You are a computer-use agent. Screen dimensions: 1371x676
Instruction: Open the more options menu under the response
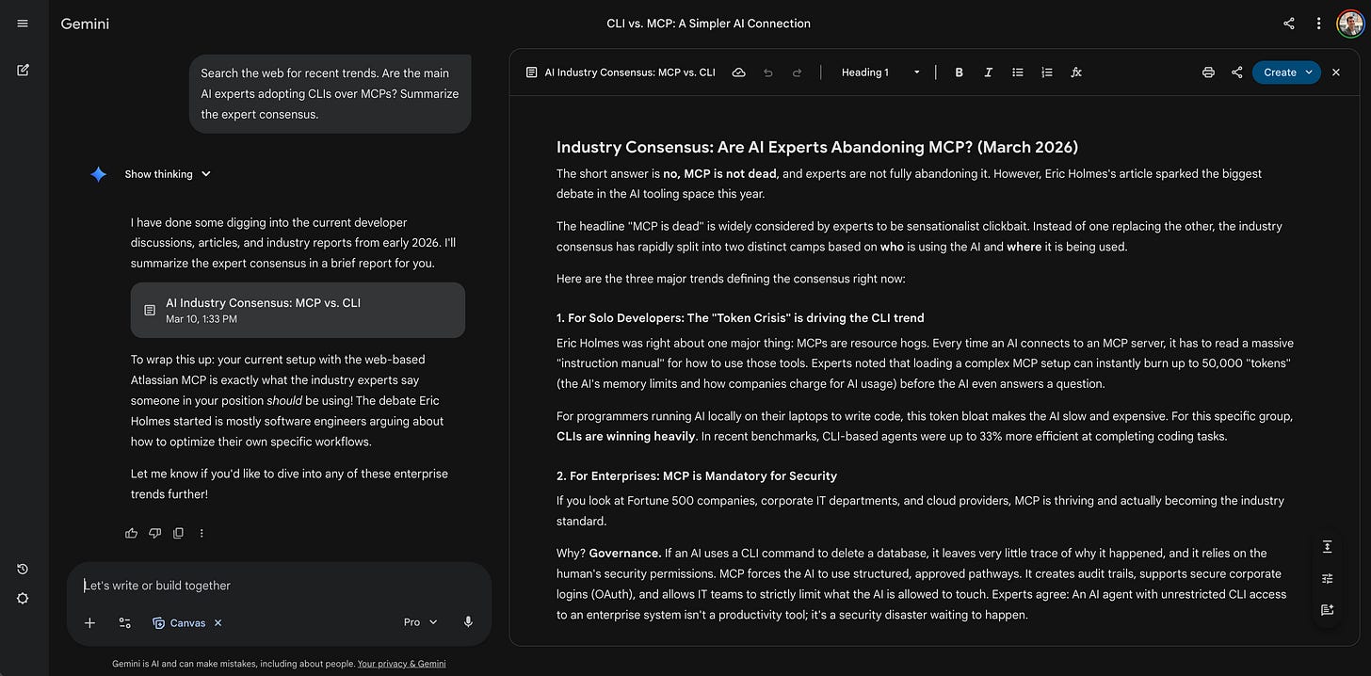pos(202,533)
